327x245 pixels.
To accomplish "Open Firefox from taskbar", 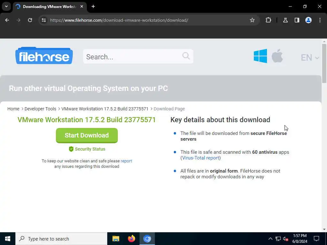I will (131, 239).
